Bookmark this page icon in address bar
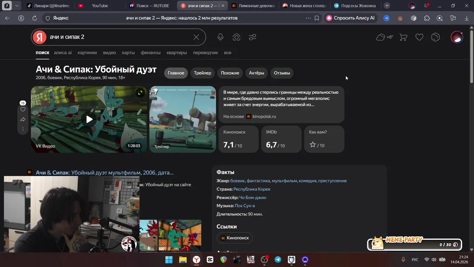474x267 pixels. click(317, 18)
